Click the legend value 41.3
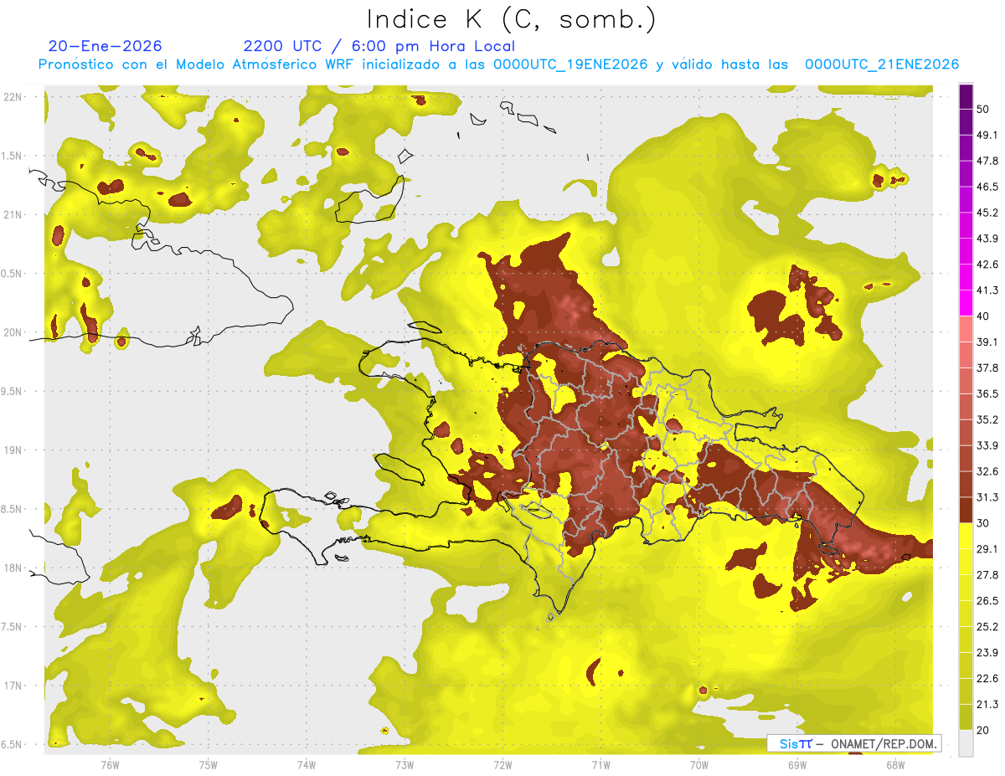The image size is (1005, 776). (x=987, y=290)
